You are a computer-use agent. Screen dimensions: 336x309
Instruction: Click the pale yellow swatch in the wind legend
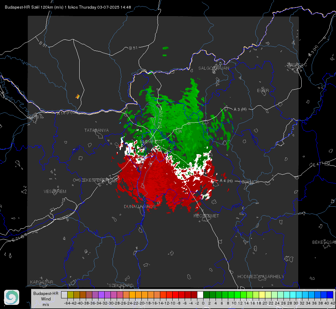pyautogui.click(x=262, y=295)
